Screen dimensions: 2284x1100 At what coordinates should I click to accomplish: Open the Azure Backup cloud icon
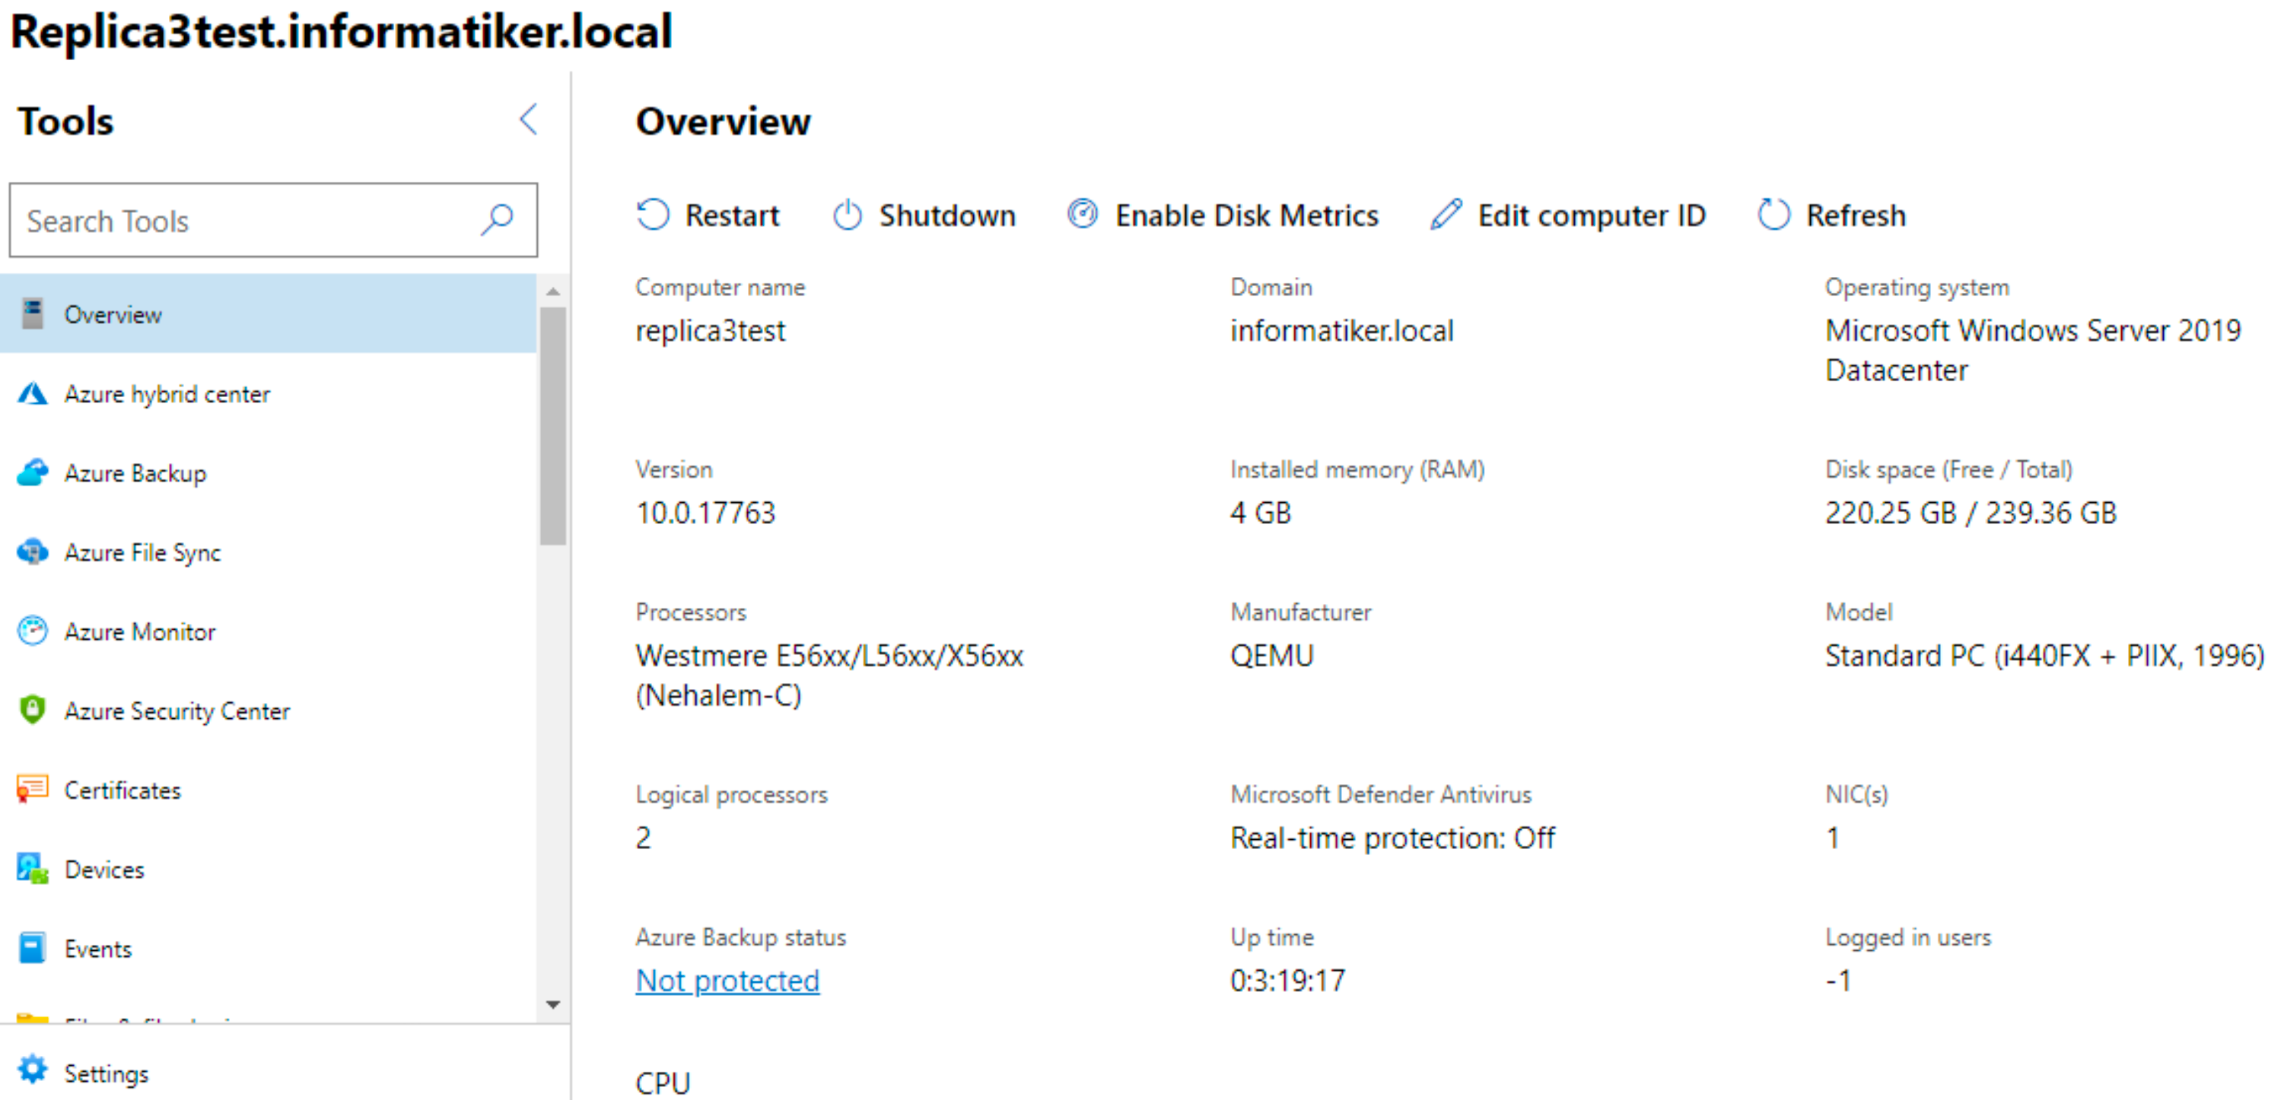(33, 472)
